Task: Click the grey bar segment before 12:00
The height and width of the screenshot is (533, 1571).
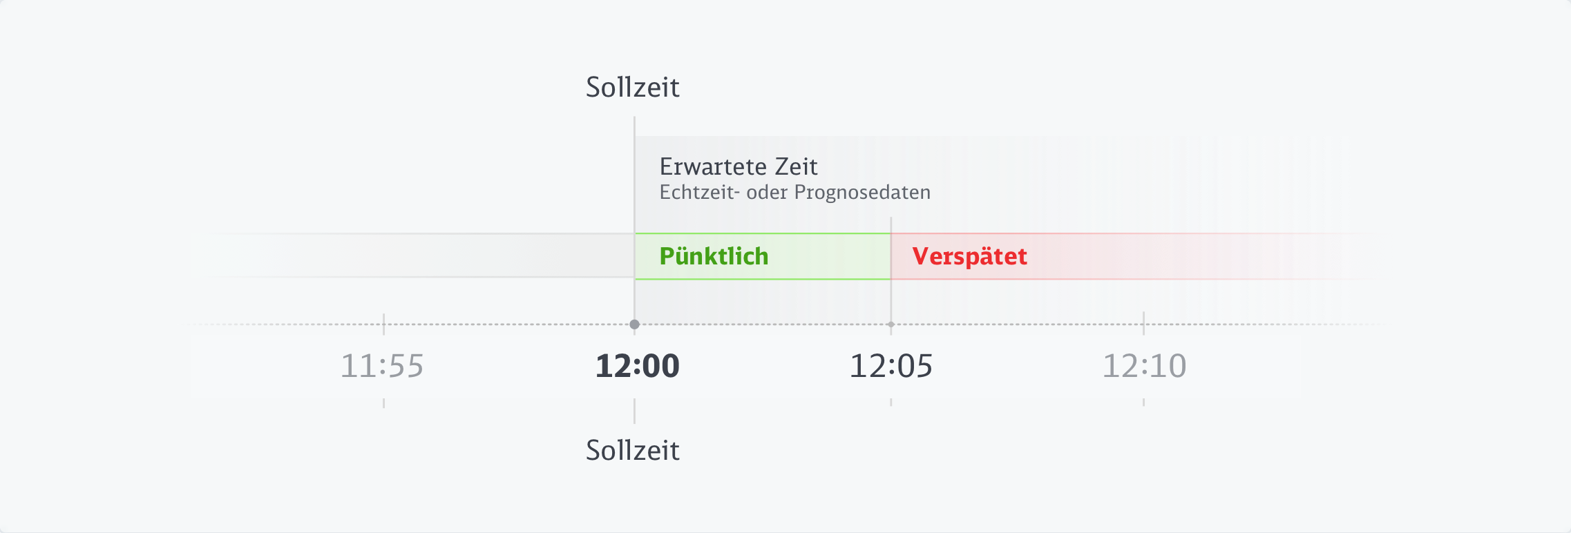Action: 415,255
